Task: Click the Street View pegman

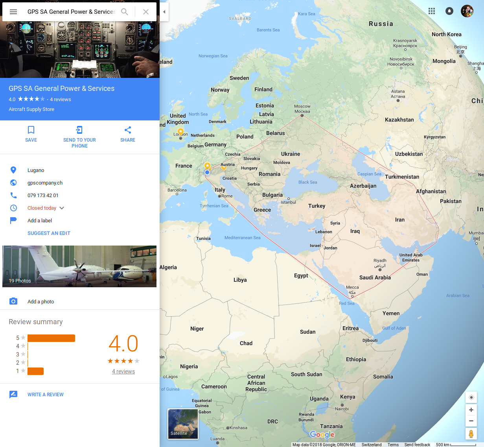Action: pyautogui.click(x=471, y=434)
